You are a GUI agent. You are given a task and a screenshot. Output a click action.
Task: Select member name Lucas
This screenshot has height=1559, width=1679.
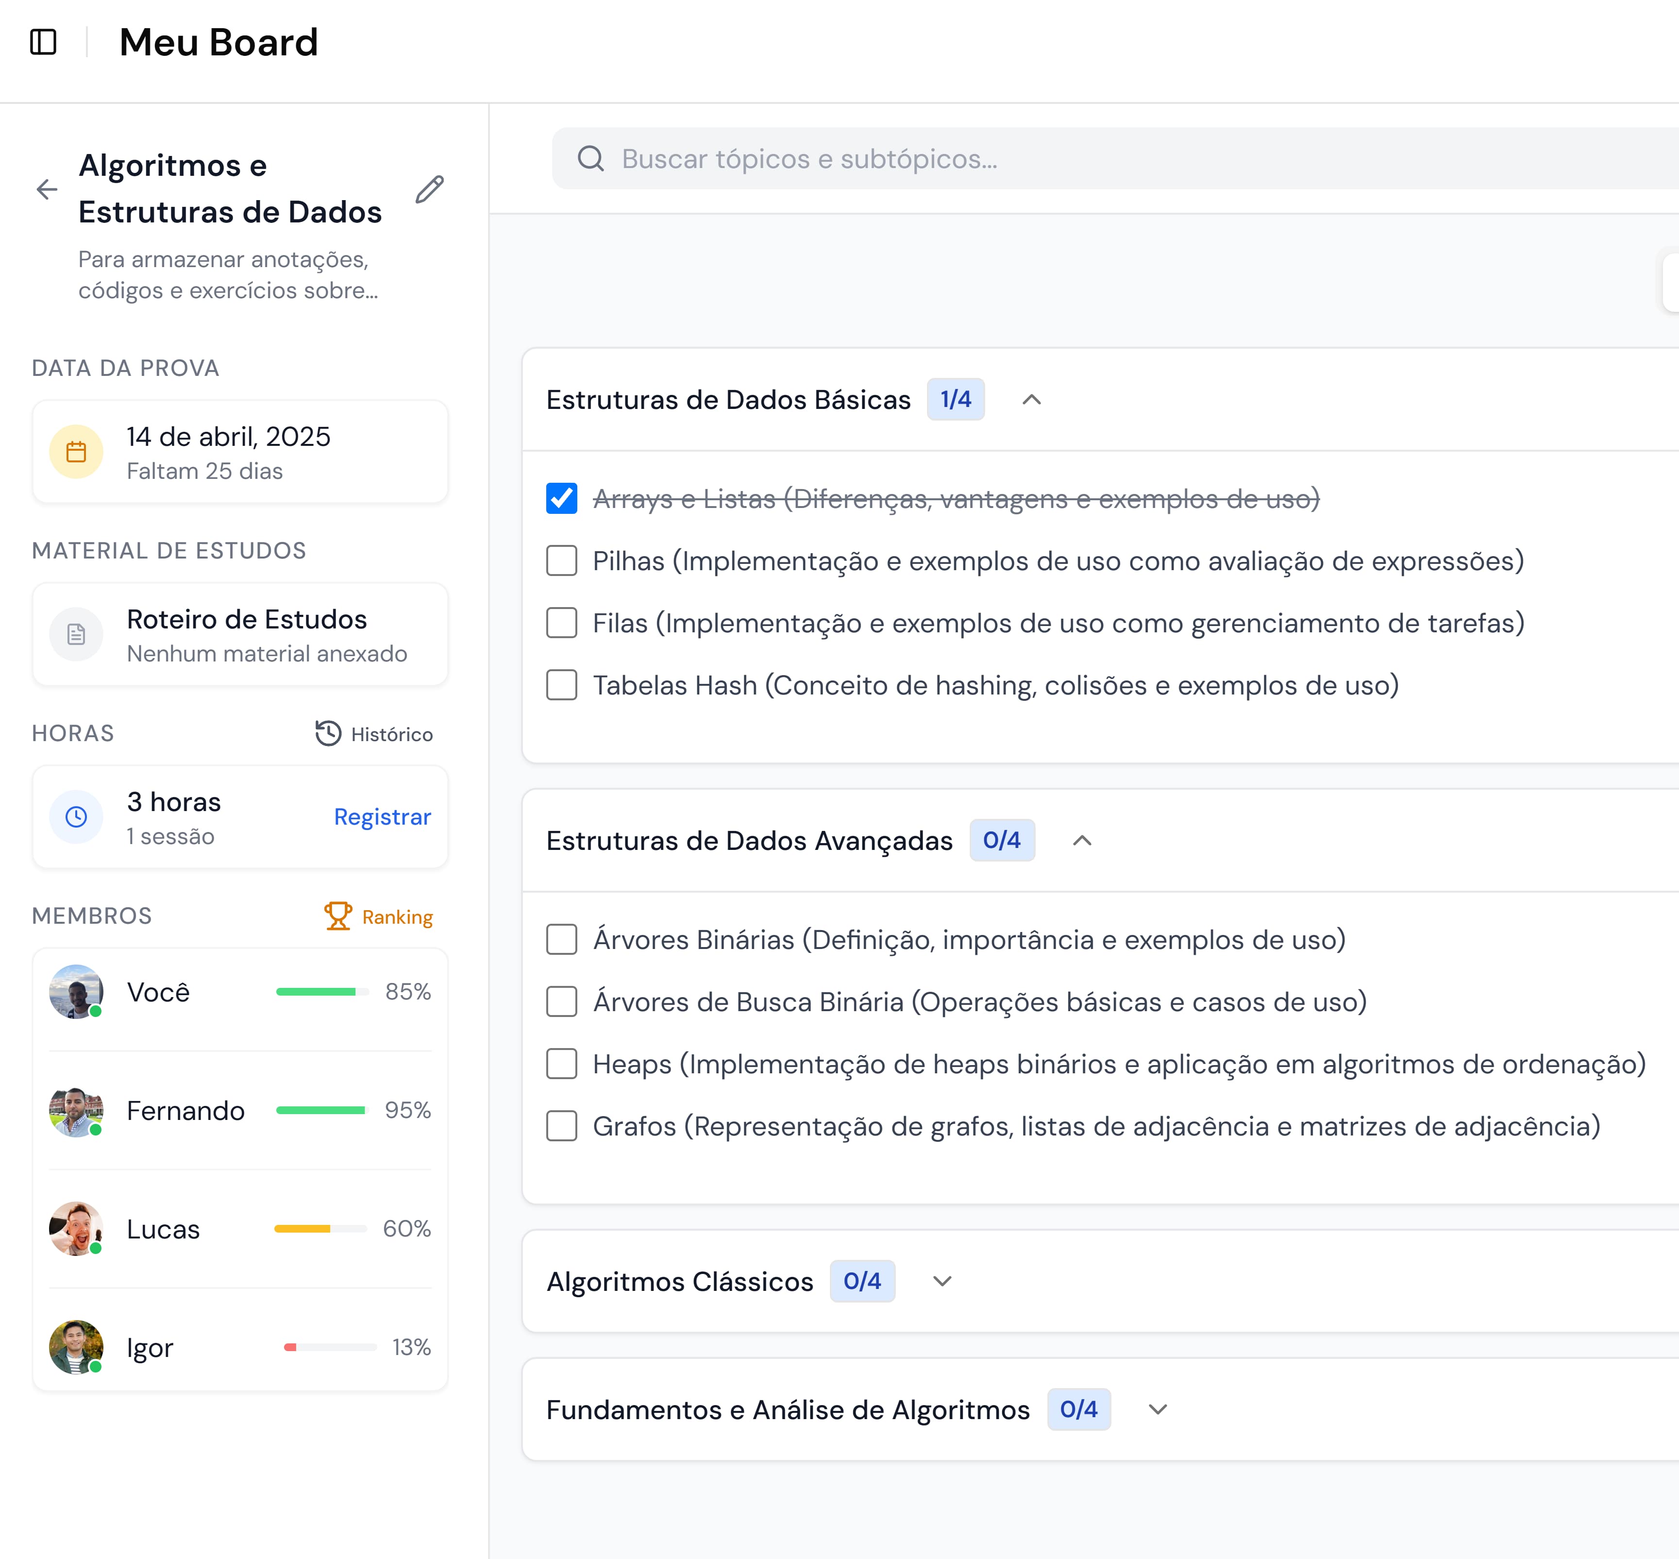coord(163,1229)
